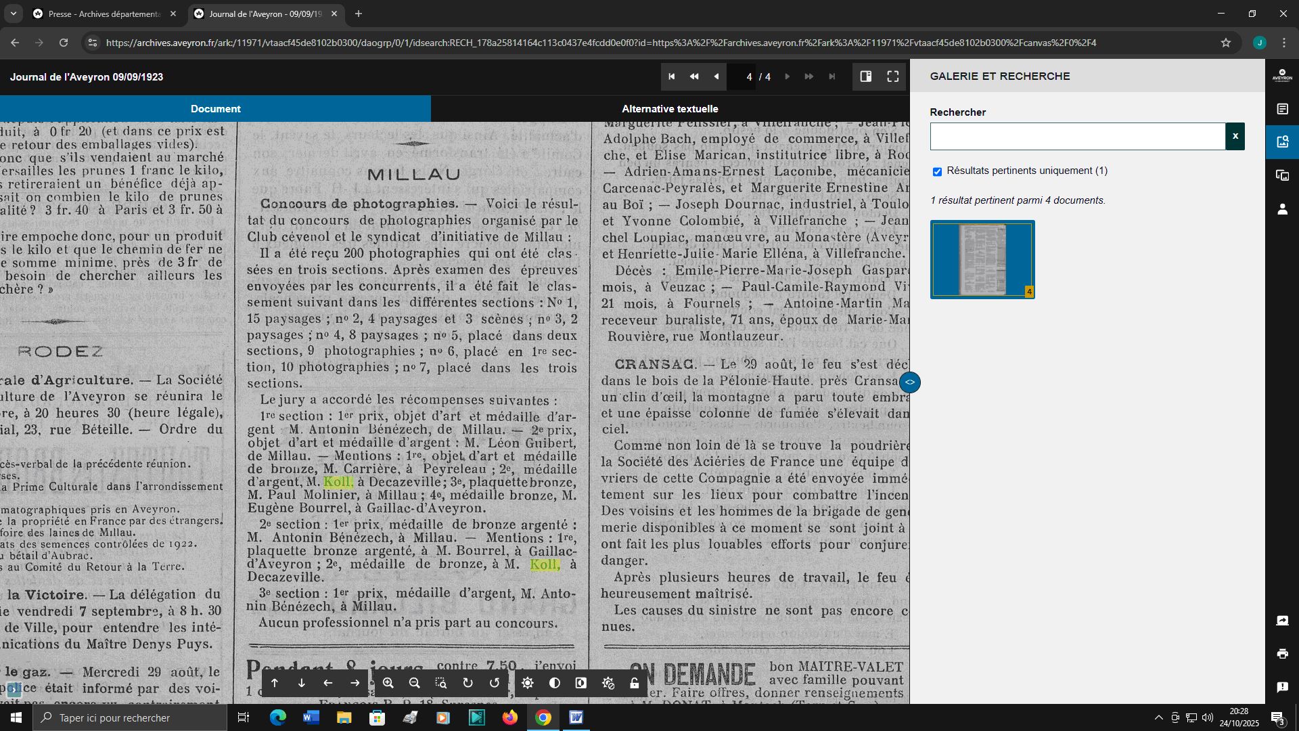
Task: Reset the image adjustment settings
Action: point(608,684)
